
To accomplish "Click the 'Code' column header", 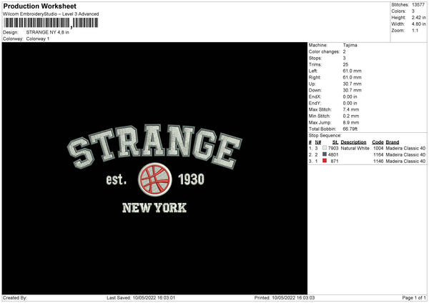I will click(x=378, y=142).
